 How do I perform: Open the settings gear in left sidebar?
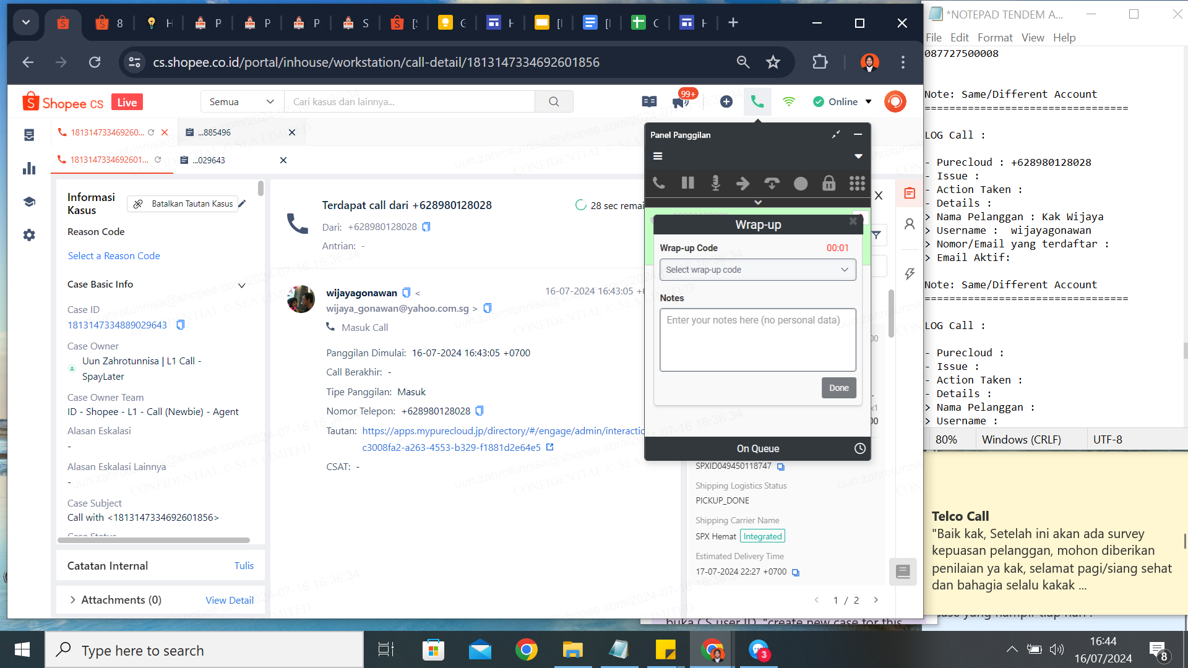click(x=29, y=235)
